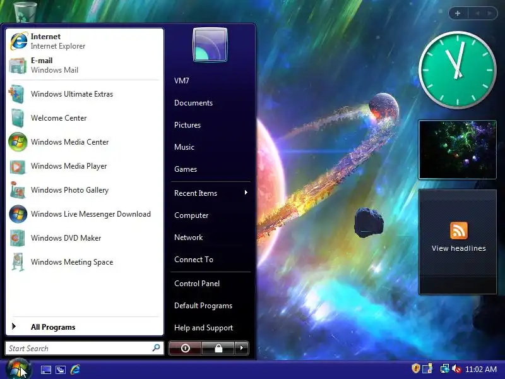The width and height of the screenshot is (505, 379).
Task: Click the power sleep button
Action: (185, 348)
